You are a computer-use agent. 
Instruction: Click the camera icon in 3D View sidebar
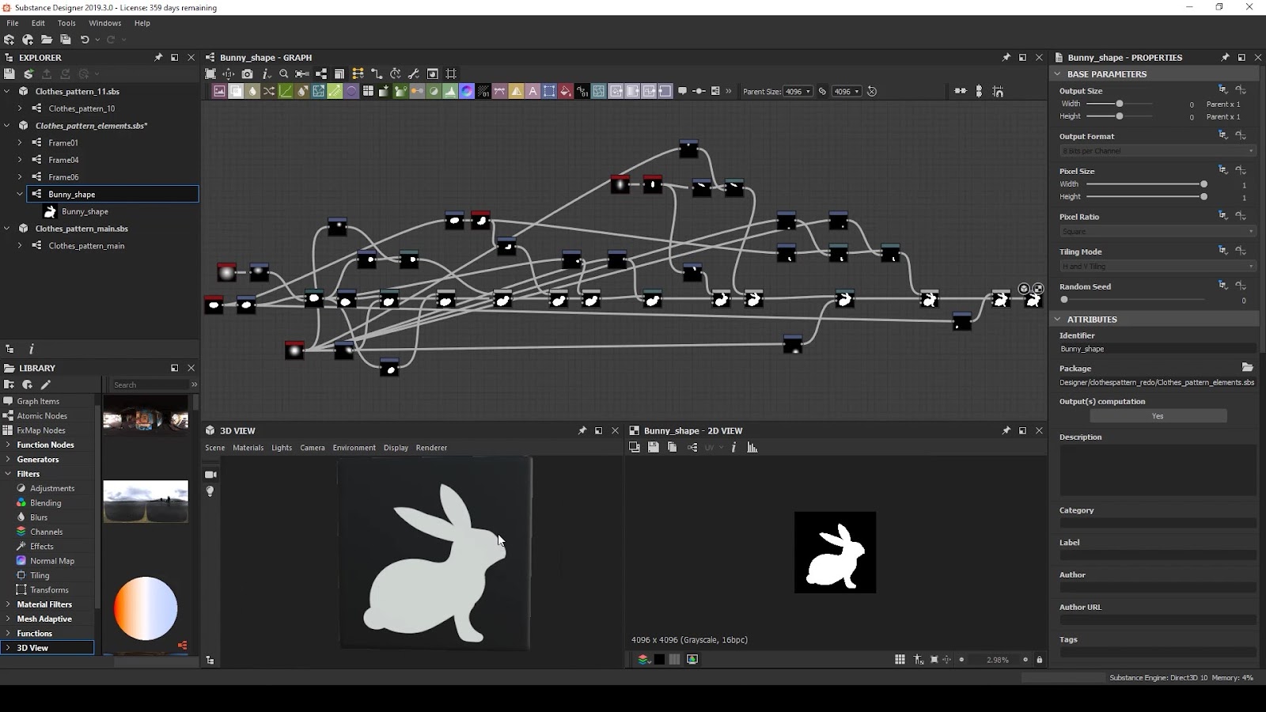[x=210, y=475]
